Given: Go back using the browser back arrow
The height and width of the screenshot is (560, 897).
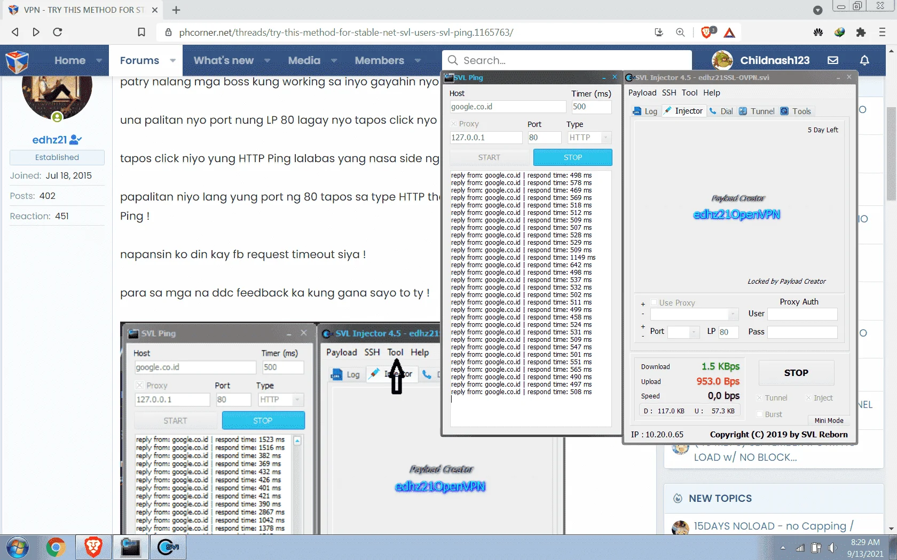Looking at the screenshot, I should (15, 32).
